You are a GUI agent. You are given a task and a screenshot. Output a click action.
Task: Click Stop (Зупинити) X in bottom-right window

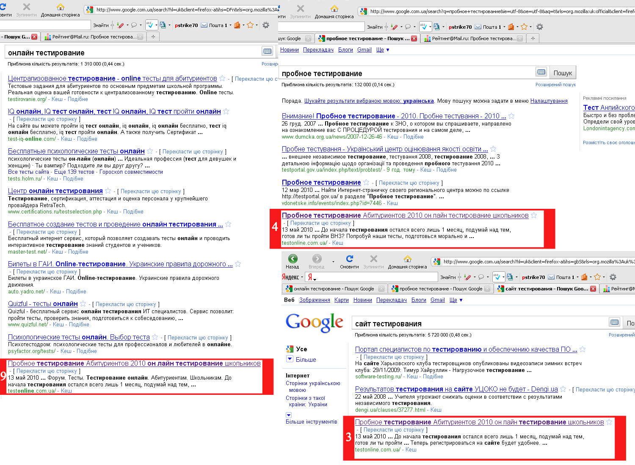click(373, 259)
